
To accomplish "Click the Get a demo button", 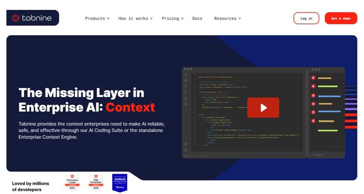I will point(341,18).
